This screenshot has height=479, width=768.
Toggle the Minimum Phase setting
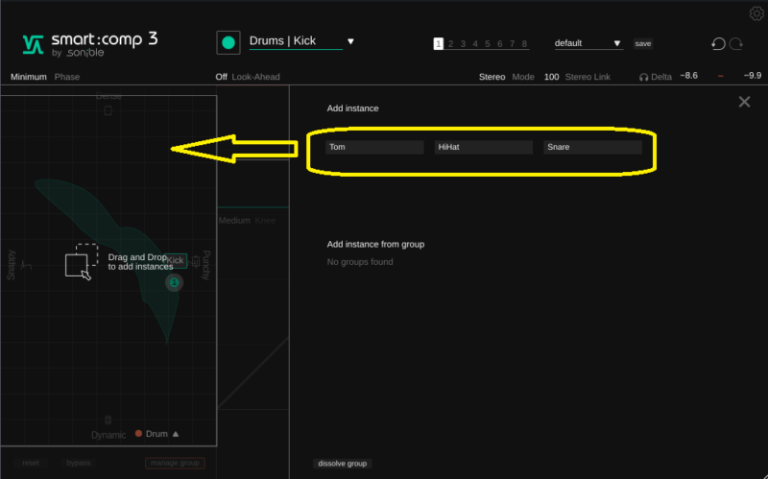29,77
